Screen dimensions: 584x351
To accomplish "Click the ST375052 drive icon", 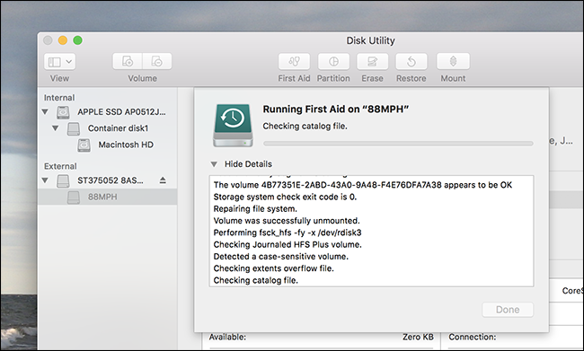I will click(63, 180).
